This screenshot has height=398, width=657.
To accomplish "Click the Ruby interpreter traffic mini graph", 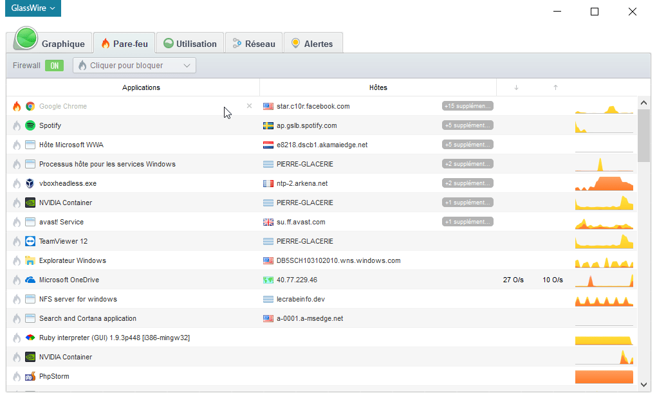I will pos(604,339).
